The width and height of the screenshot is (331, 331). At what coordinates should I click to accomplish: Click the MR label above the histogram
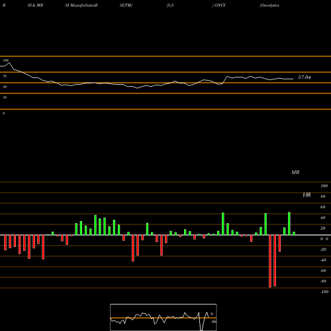click(x=295, y=172)
